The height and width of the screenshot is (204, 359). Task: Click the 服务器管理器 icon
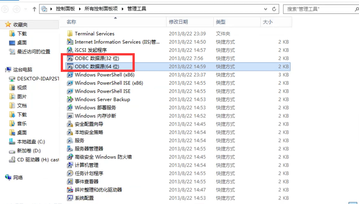pyautogui.click(x=70, y=149)
